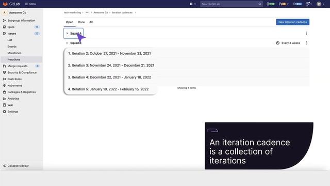
Task: Open the create new plus dropdown
Action: 192,4
